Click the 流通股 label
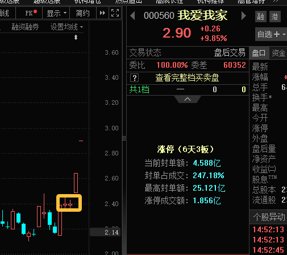287x255 pixels. point(264,200)
